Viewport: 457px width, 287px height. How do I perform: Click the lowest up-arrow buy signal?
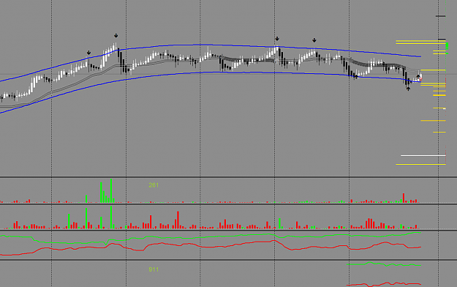coord(408,89)
